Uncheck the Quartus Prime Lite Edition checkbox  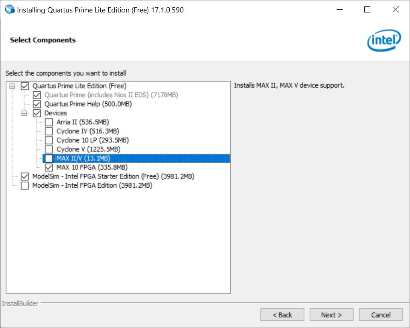(25, 86)
